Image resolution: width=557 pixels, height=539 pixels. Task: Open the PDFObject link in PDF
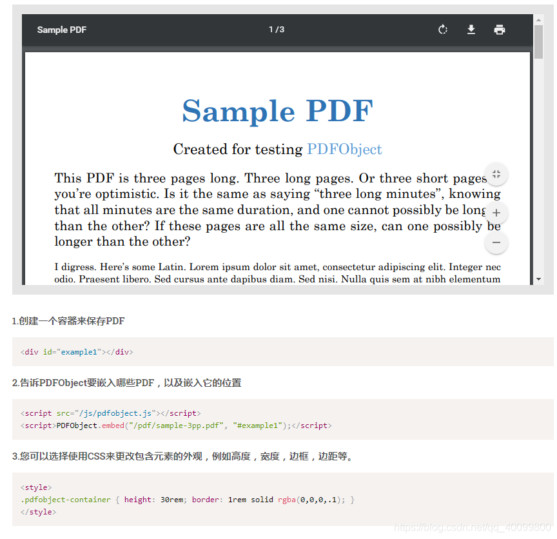pyautogui.click(x=344, y=149)
